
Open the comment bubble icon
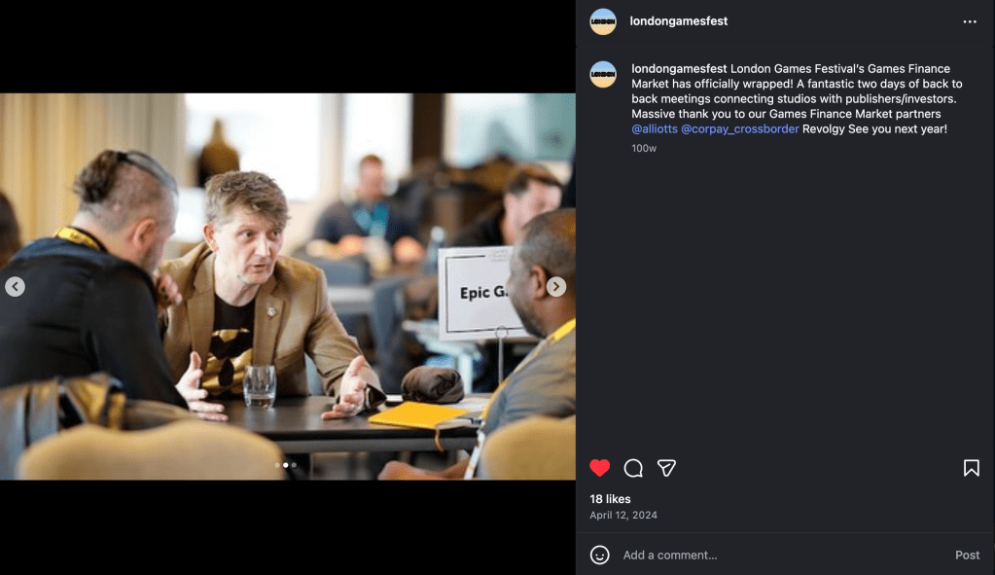633,468
